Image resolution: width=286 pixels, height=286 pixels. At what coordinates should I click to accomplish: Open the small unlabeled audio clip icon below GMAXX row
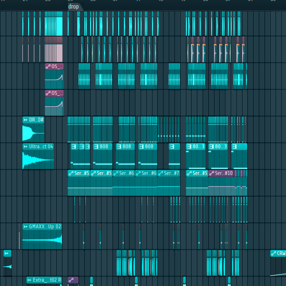7,254
